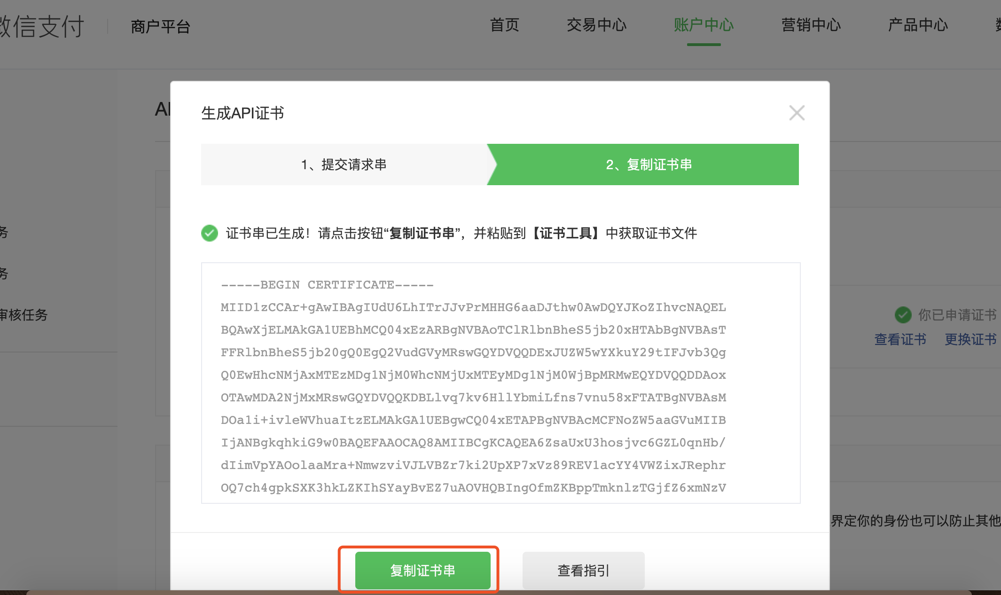The height and width of the screenshot is (595, 1001).
Task: Click inside the certificate text box
Action: click(500, 383)
